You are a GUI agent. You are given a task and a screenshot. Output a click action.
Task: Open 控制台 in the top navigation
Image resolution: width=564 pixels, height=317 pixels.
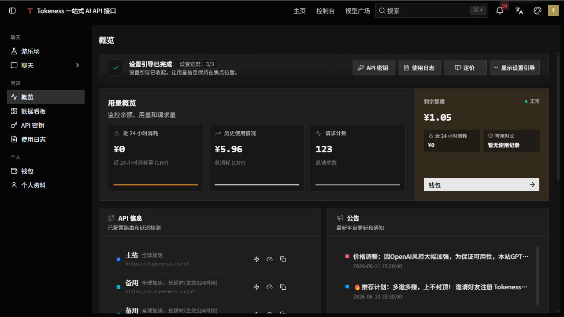pyautogui.click(x=326, y=11)
